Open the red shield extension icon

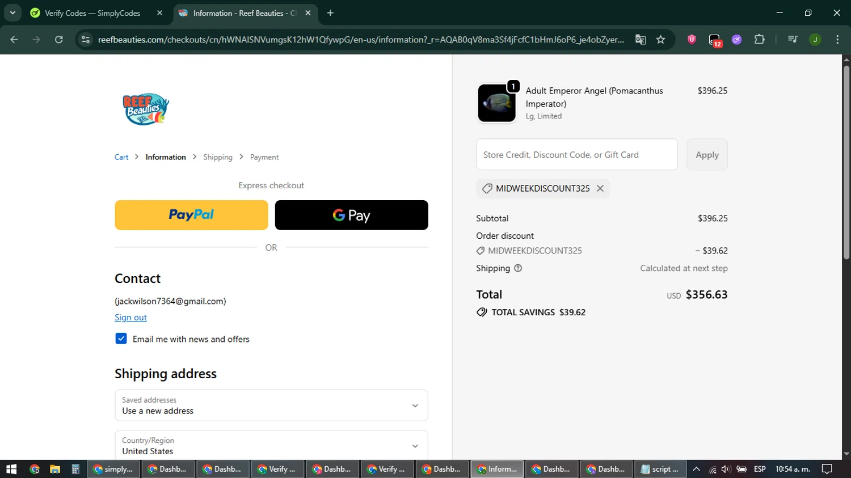(x=692, y=40)
